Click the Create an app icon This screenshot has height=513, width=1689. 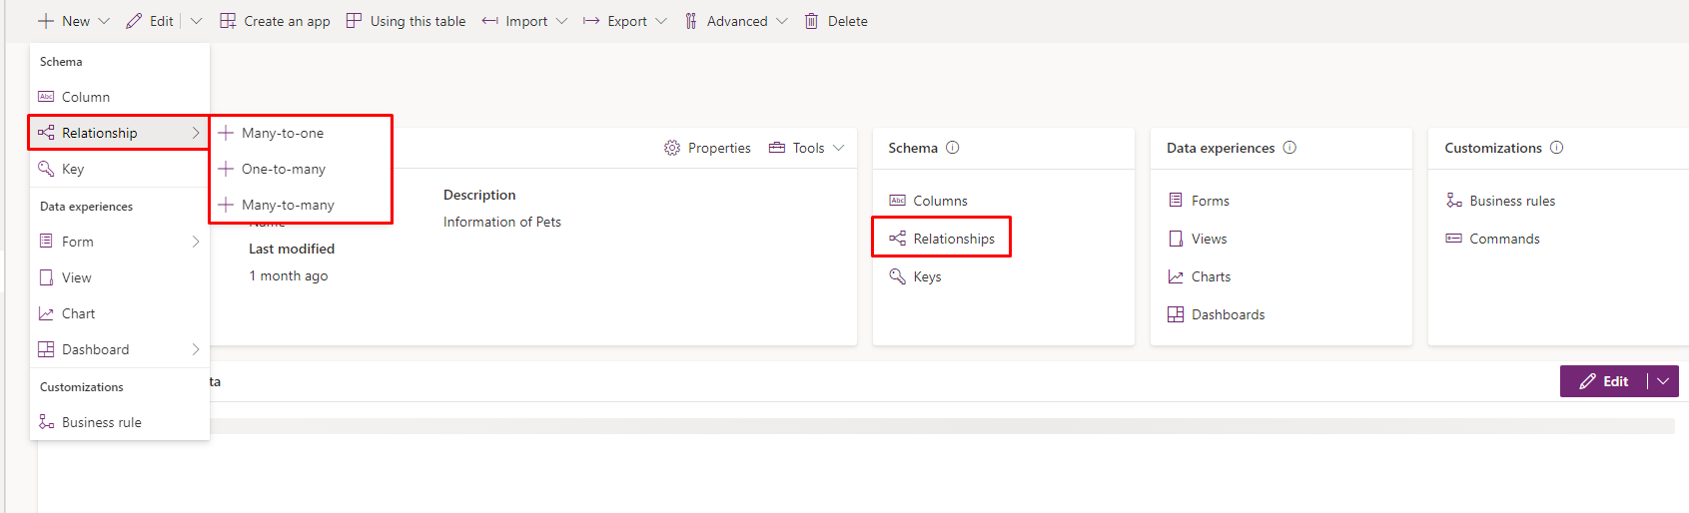click(228, 21)
